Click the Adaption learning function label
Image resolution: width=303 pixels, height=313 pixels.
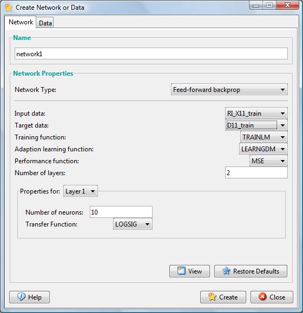point(54,149)
